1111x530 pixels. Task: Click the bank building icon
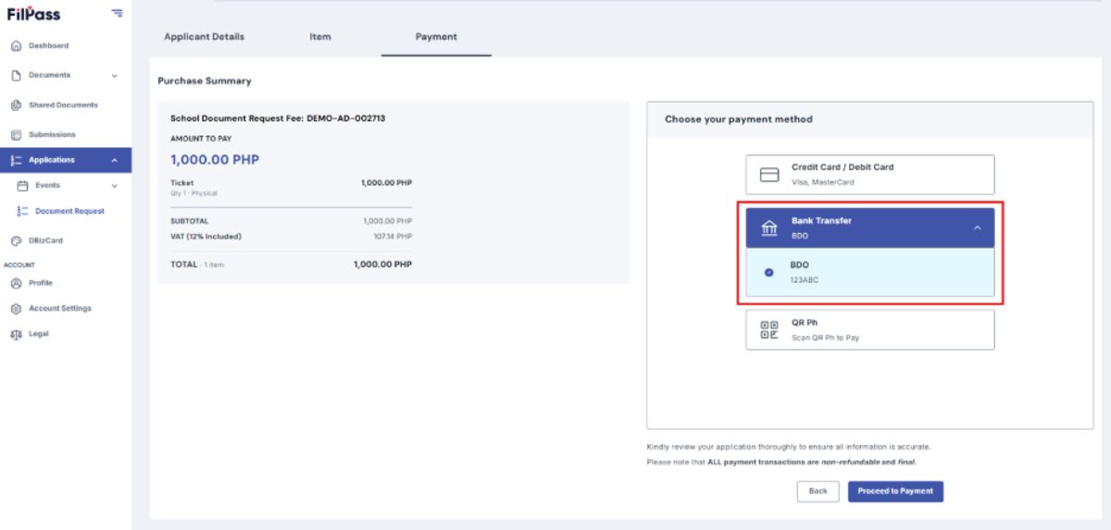point(769,228)
